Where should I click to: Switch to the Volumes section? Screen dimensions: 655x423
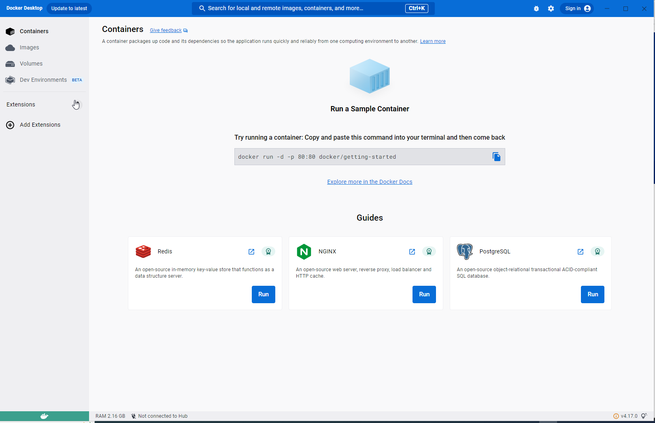point(31,64)
